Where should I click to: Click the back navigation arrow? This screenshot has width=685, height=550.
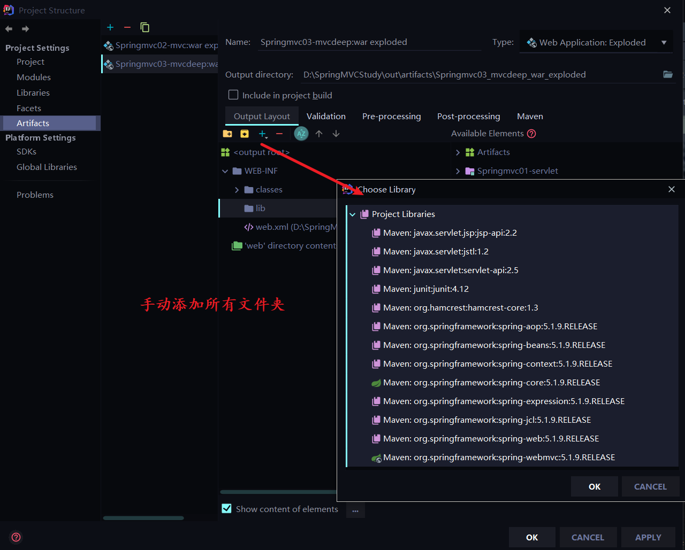[9, 29]
